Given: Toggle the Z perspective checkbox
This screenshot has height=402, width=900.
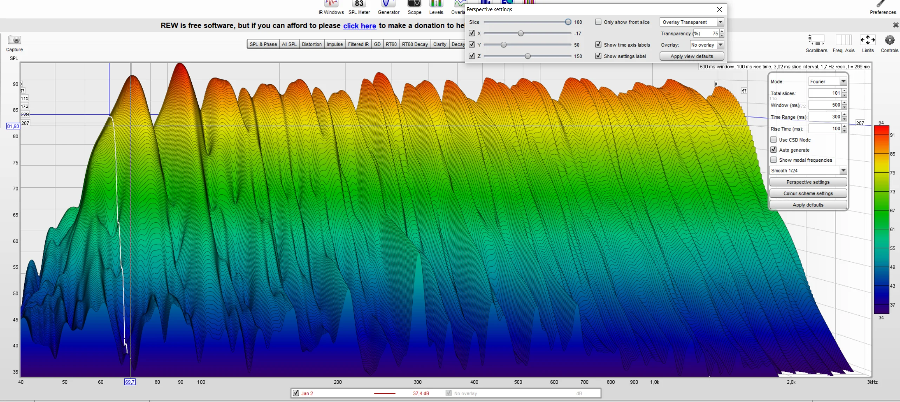Looking at the screenshot, I should coord(472,56).
